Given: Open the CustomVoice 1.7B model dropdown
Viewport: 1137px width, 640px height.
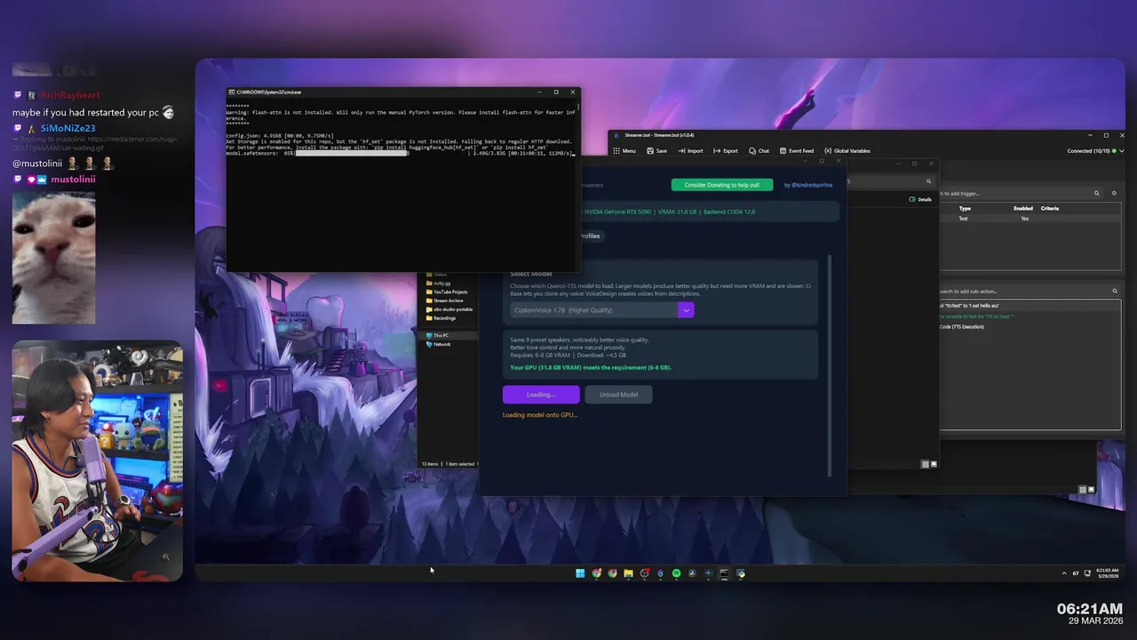Looking at the screenshot, I should pos(602,310).
